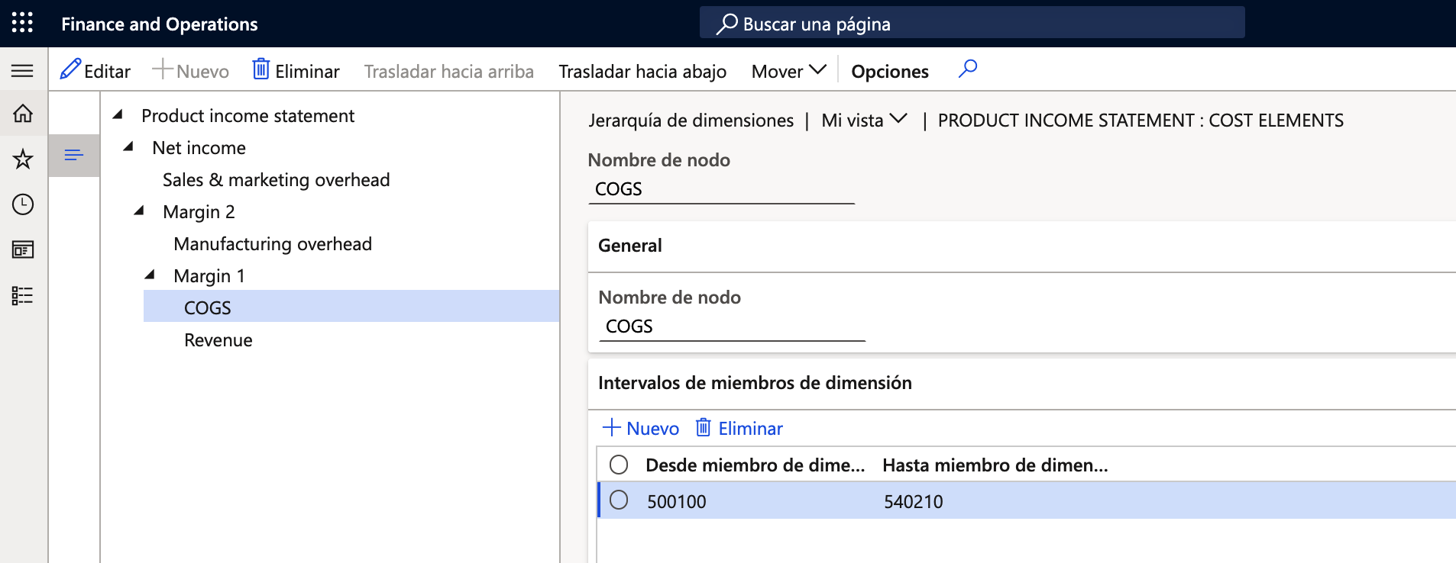Click the Buscar una página search box

point(972,23)
